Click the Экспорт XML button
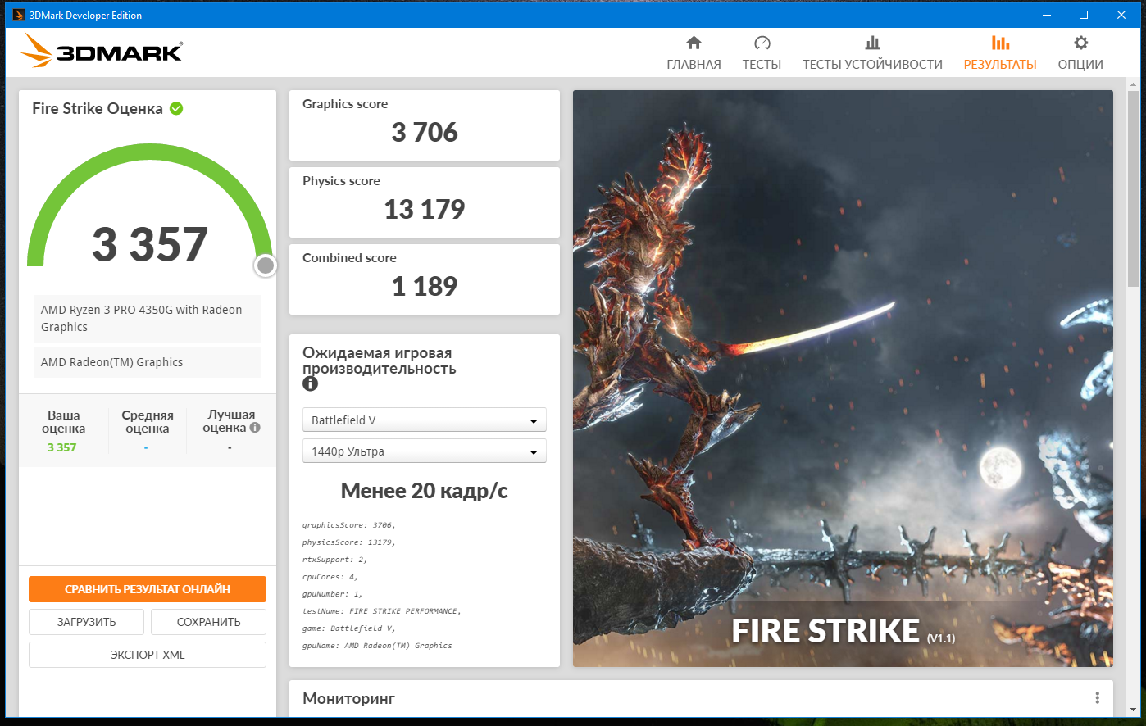 pyautogui.click(x=148, y=655)
